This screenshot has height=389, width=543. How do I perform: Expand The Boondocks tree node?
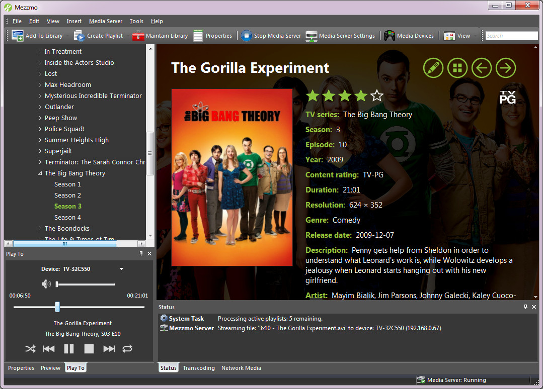[x=40, y=229]
